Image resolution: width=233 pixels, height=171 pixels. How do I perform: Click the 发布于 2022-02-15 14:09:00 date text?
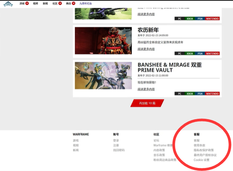tap(153, 35)
